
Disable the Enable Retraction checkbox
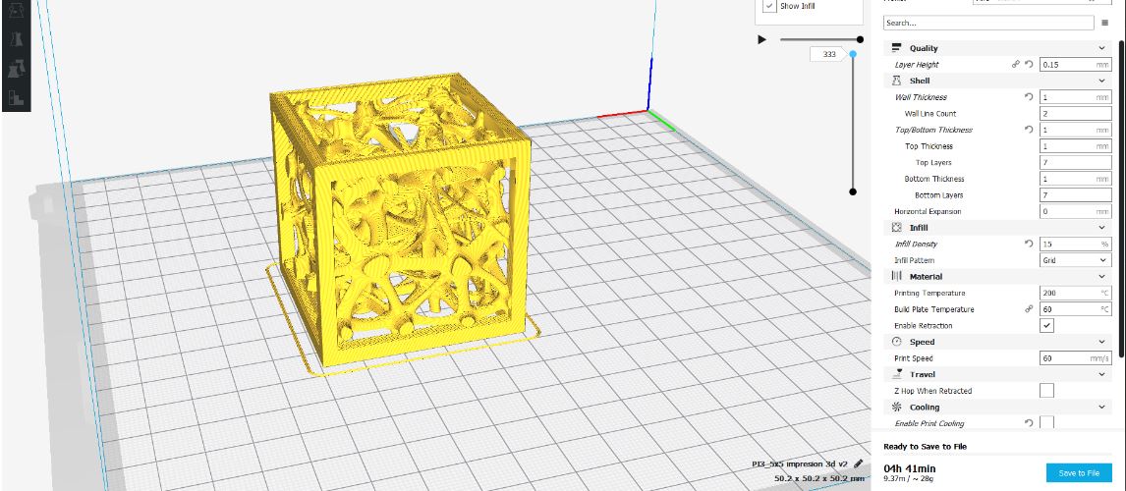pyautogui.click(x=1047, y=325)
